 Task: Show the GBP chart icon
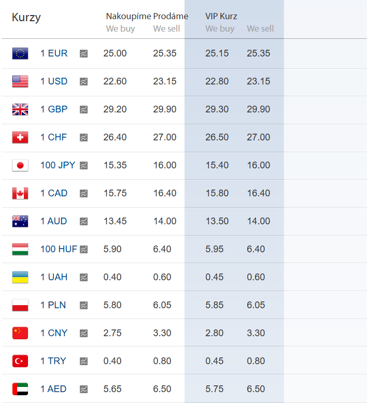(83, 110)
